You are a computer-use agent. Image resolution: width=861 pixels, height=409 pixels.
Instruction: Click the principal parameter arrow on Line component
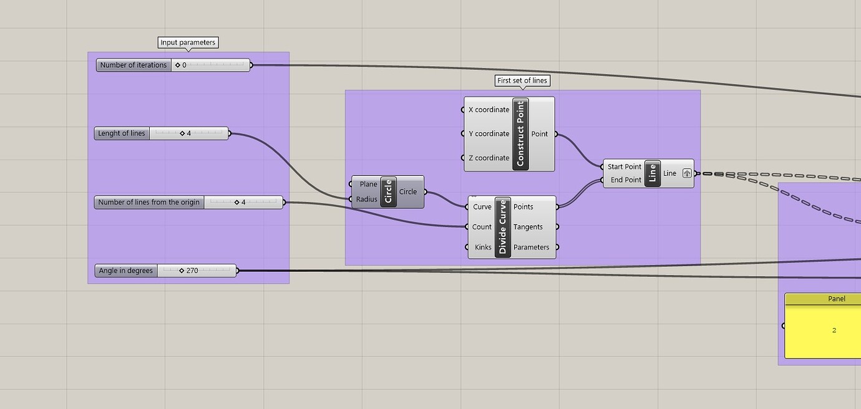coord(687,173)
